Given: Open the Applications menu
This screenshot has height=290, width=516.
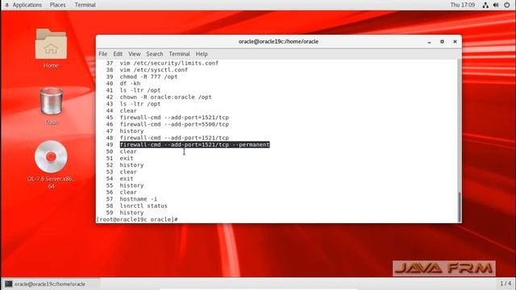Looking at the screenshot, I should pyautogui.click(x=27, y=5).
